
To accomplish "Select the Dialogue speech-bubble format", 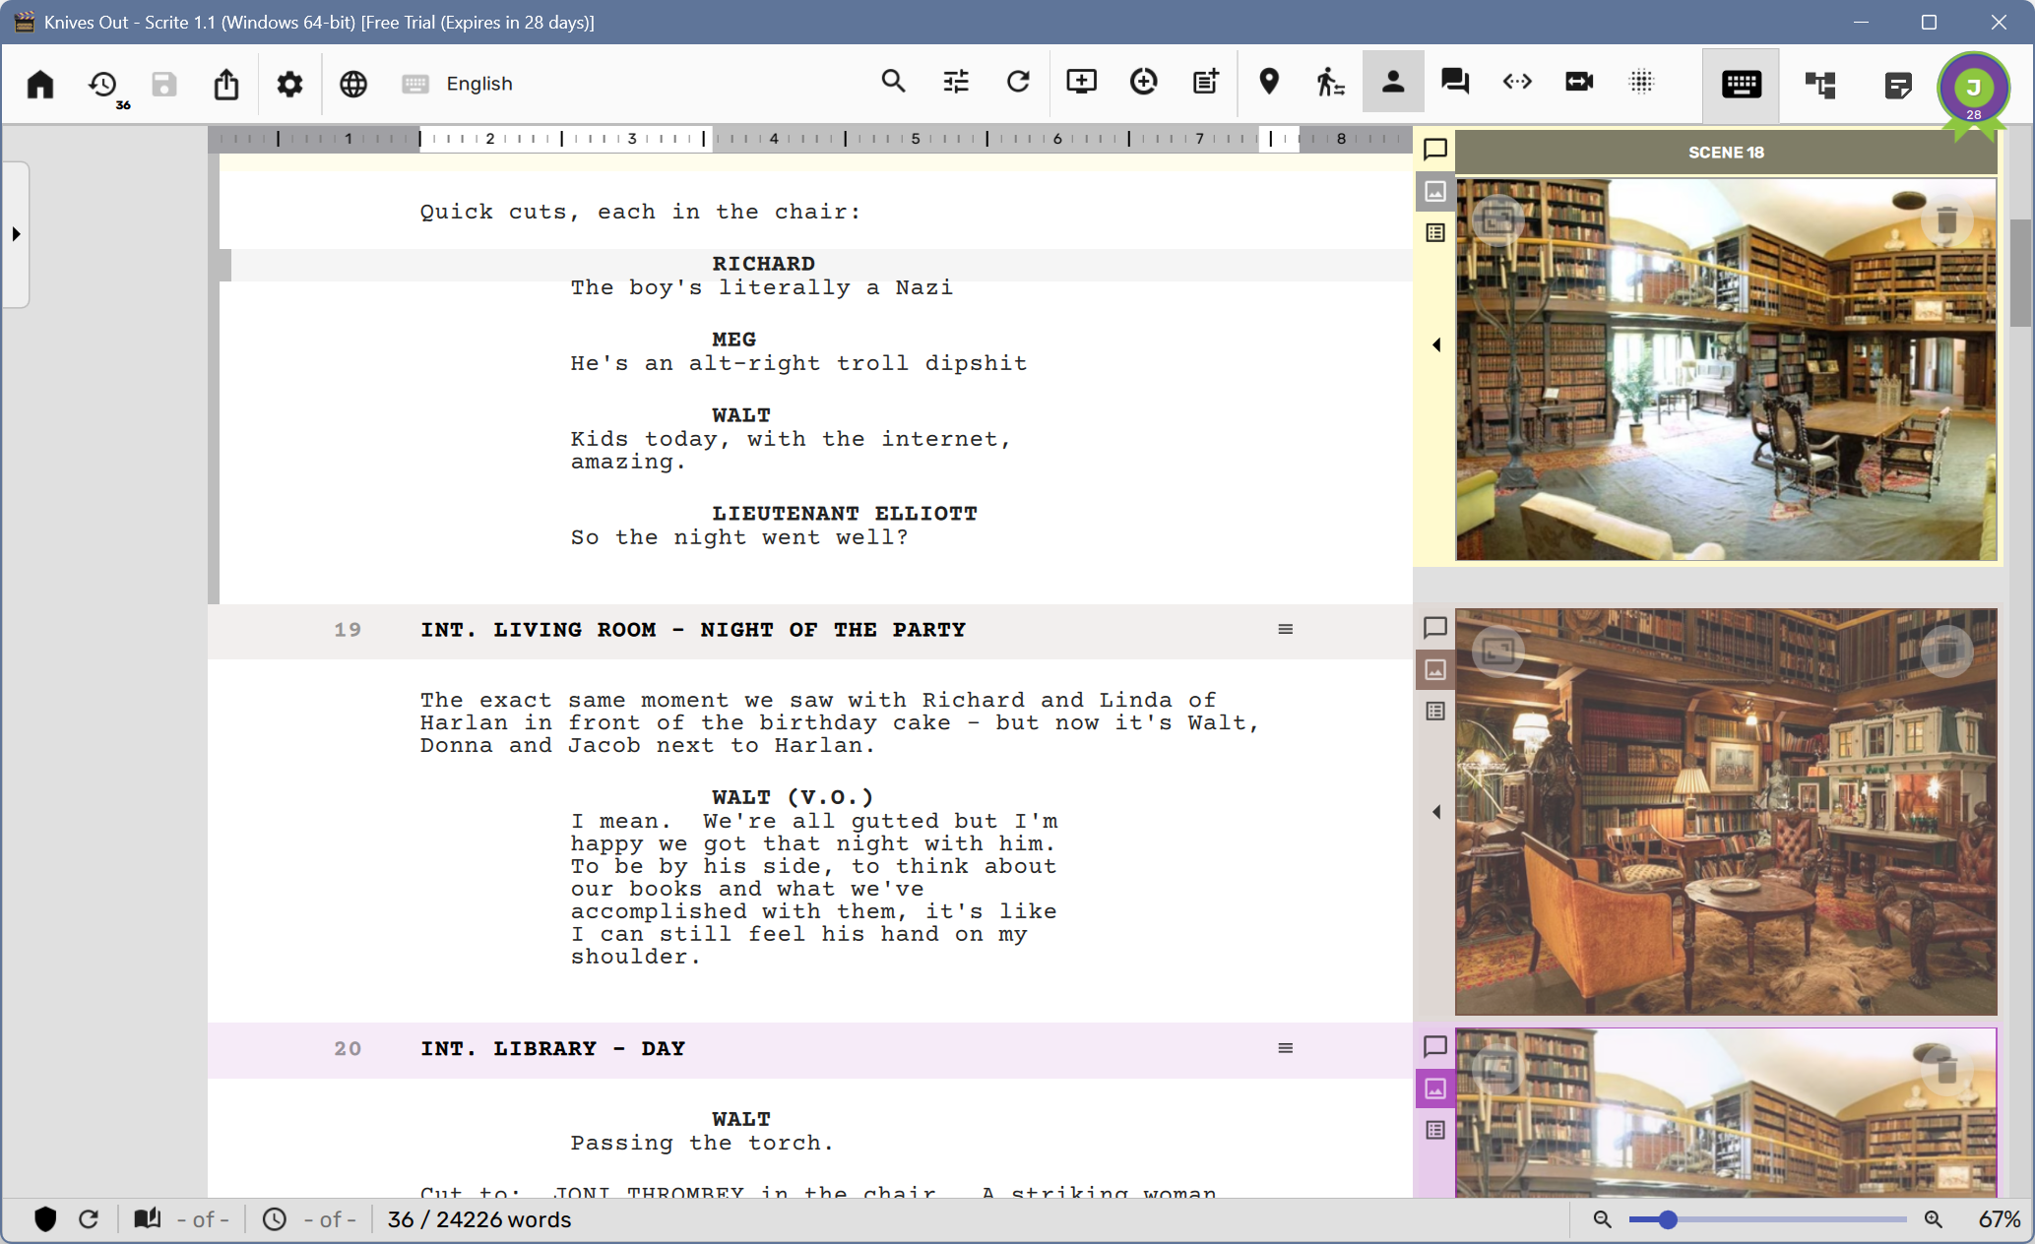I will click(x=1455, y=82).
